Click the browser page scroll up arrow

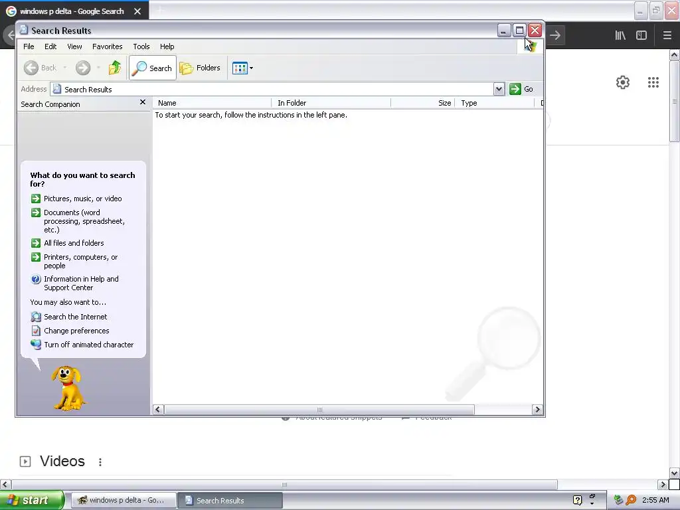(x=675, y=54)
